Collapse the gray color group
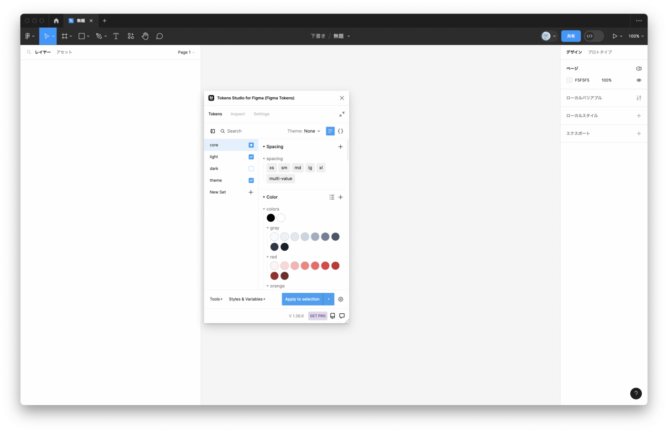668x432 pixels. click(x=268, y=228)
